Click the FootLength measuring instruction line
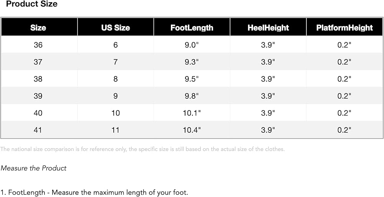This screenshot has width=384, height=197. 94,193
